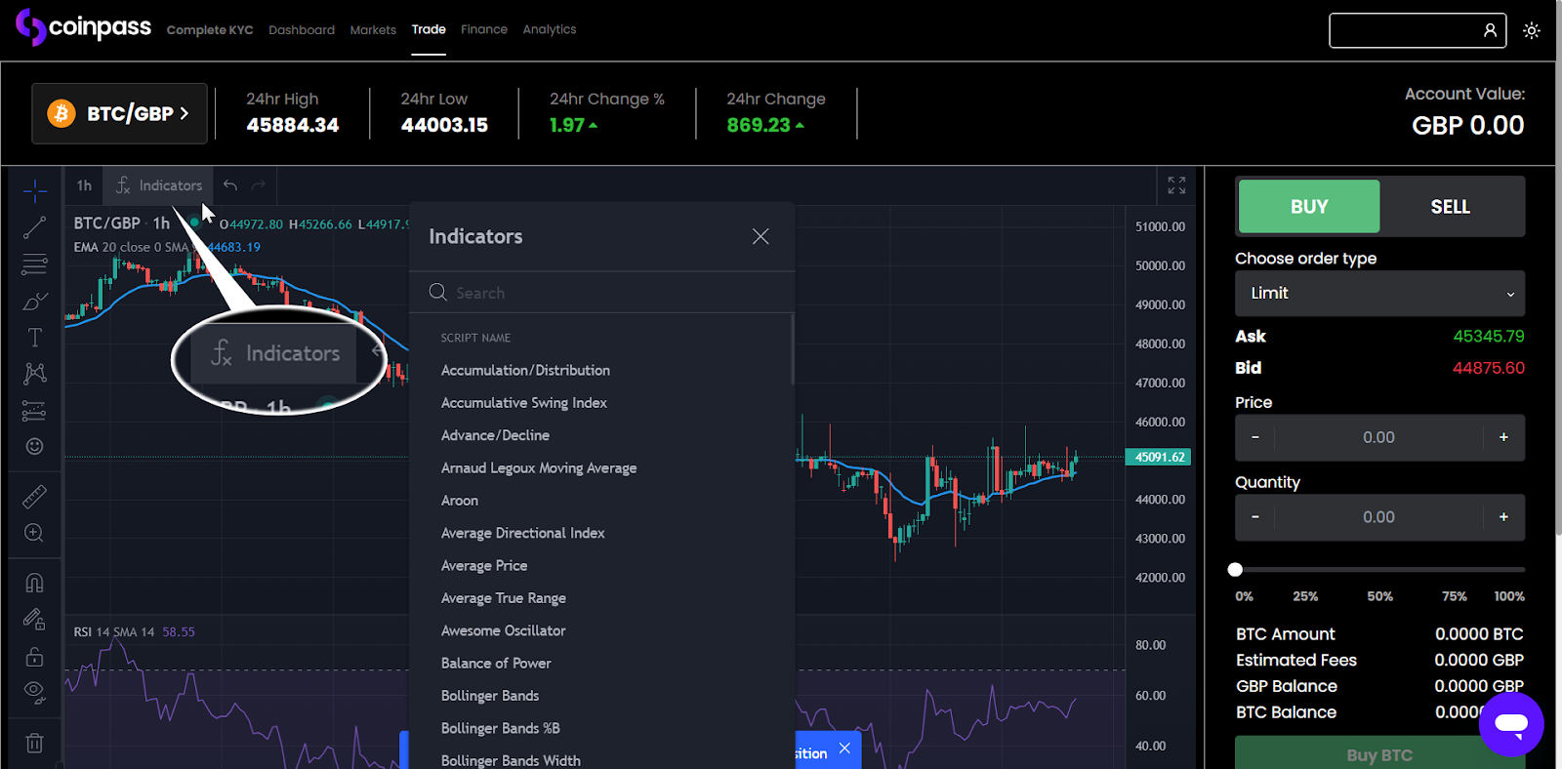This screenshot has width=1562, height=769.
Task: Toggle hide all drawings eye icon
Action: coord(34,692)
